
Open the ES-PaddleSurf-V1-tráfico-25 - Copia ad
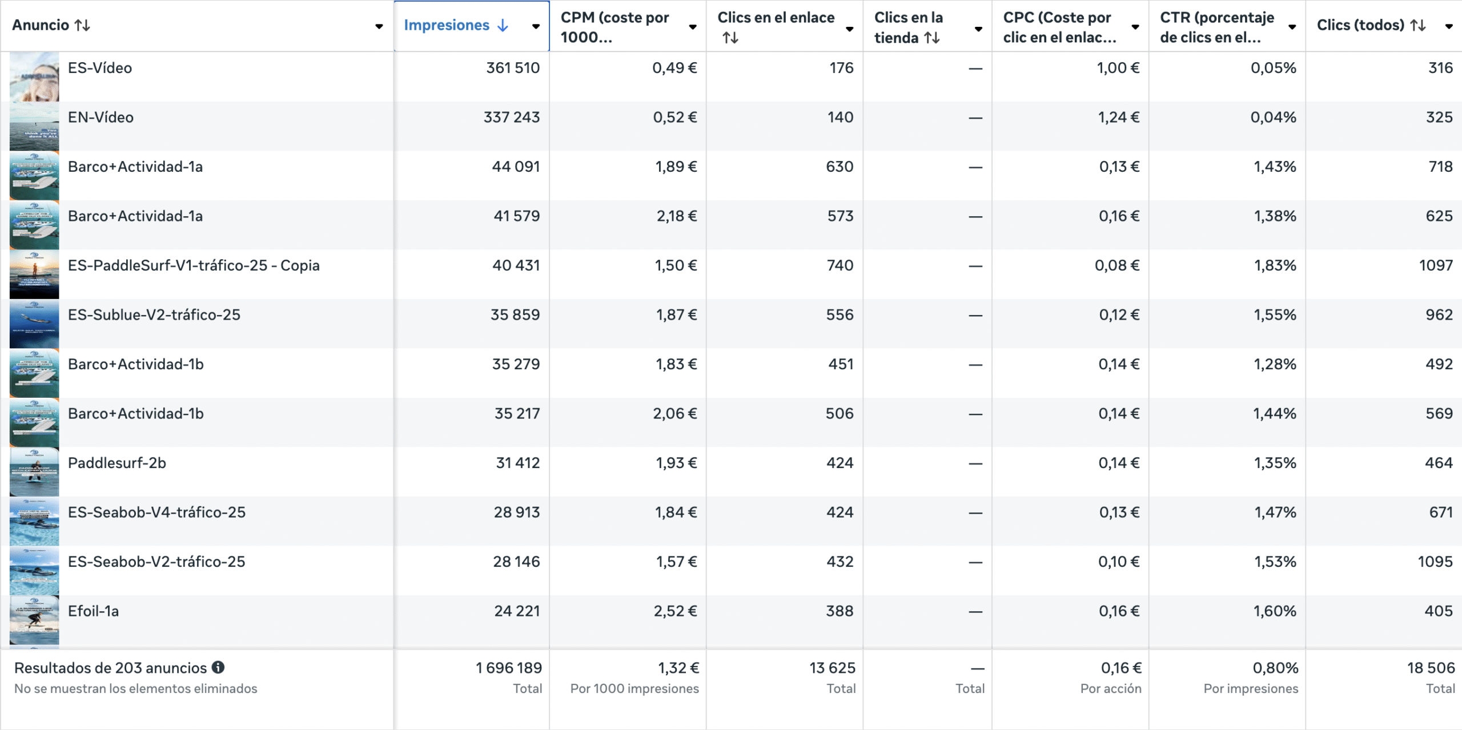pos(194,265)
